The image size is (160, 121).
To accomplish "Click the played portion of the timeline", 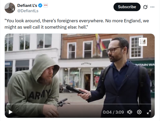I will (8, 104).
